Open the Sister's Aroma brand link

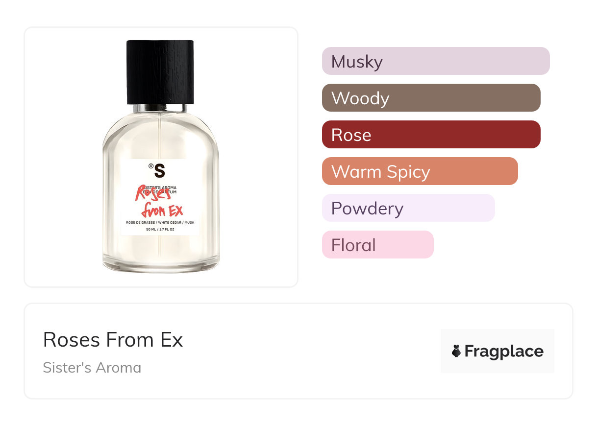[92, 367]
